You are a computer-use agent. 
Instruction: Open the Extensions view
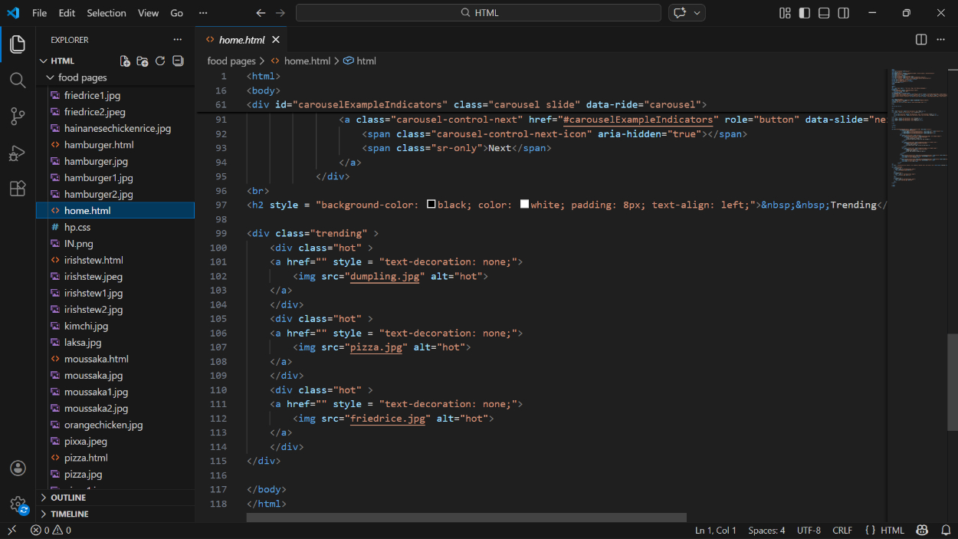(18, 189)
